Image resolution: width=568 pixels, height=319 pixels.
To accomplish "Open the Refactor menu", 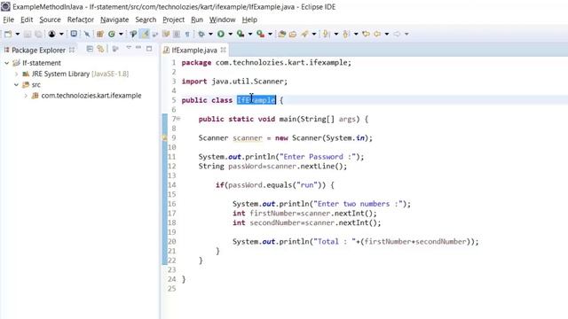I will pyautogui.click(x=81, y=19).
